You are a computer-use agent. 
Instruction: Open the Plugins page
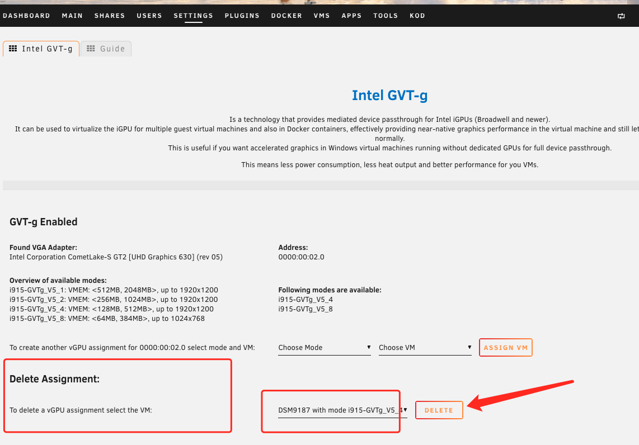(x=242, y=16)
